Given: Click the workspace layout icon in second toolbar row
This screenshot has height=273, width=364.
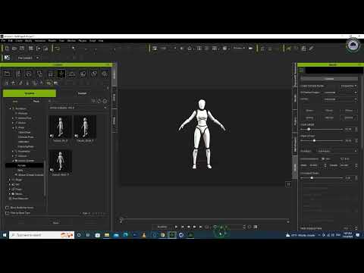Looking at the screenshot, I should coord(7,58).
